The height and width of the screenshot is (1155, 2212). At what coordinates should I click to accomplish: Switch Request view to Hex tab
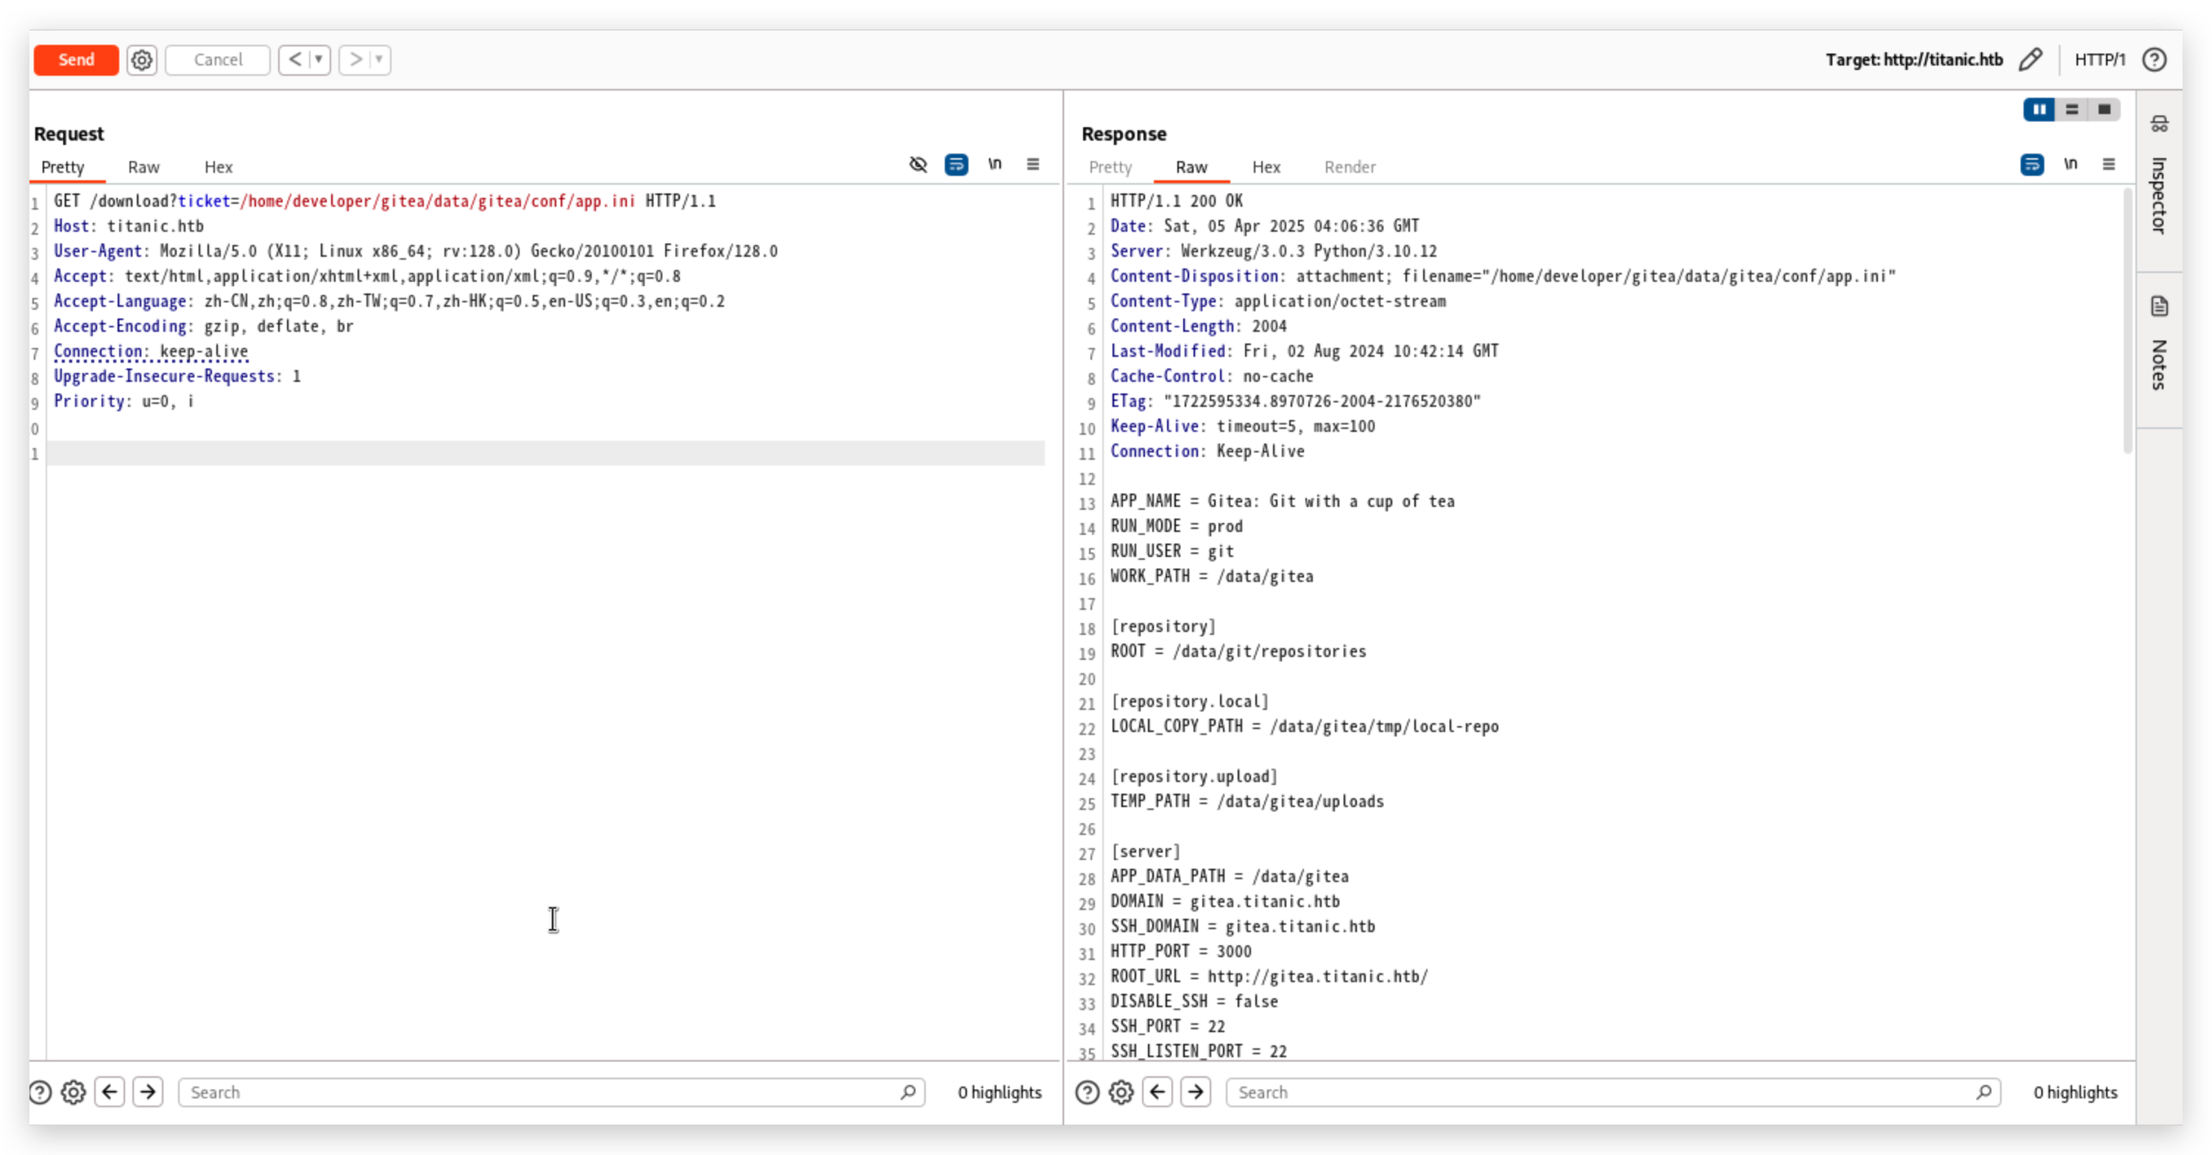coord(218,166)
